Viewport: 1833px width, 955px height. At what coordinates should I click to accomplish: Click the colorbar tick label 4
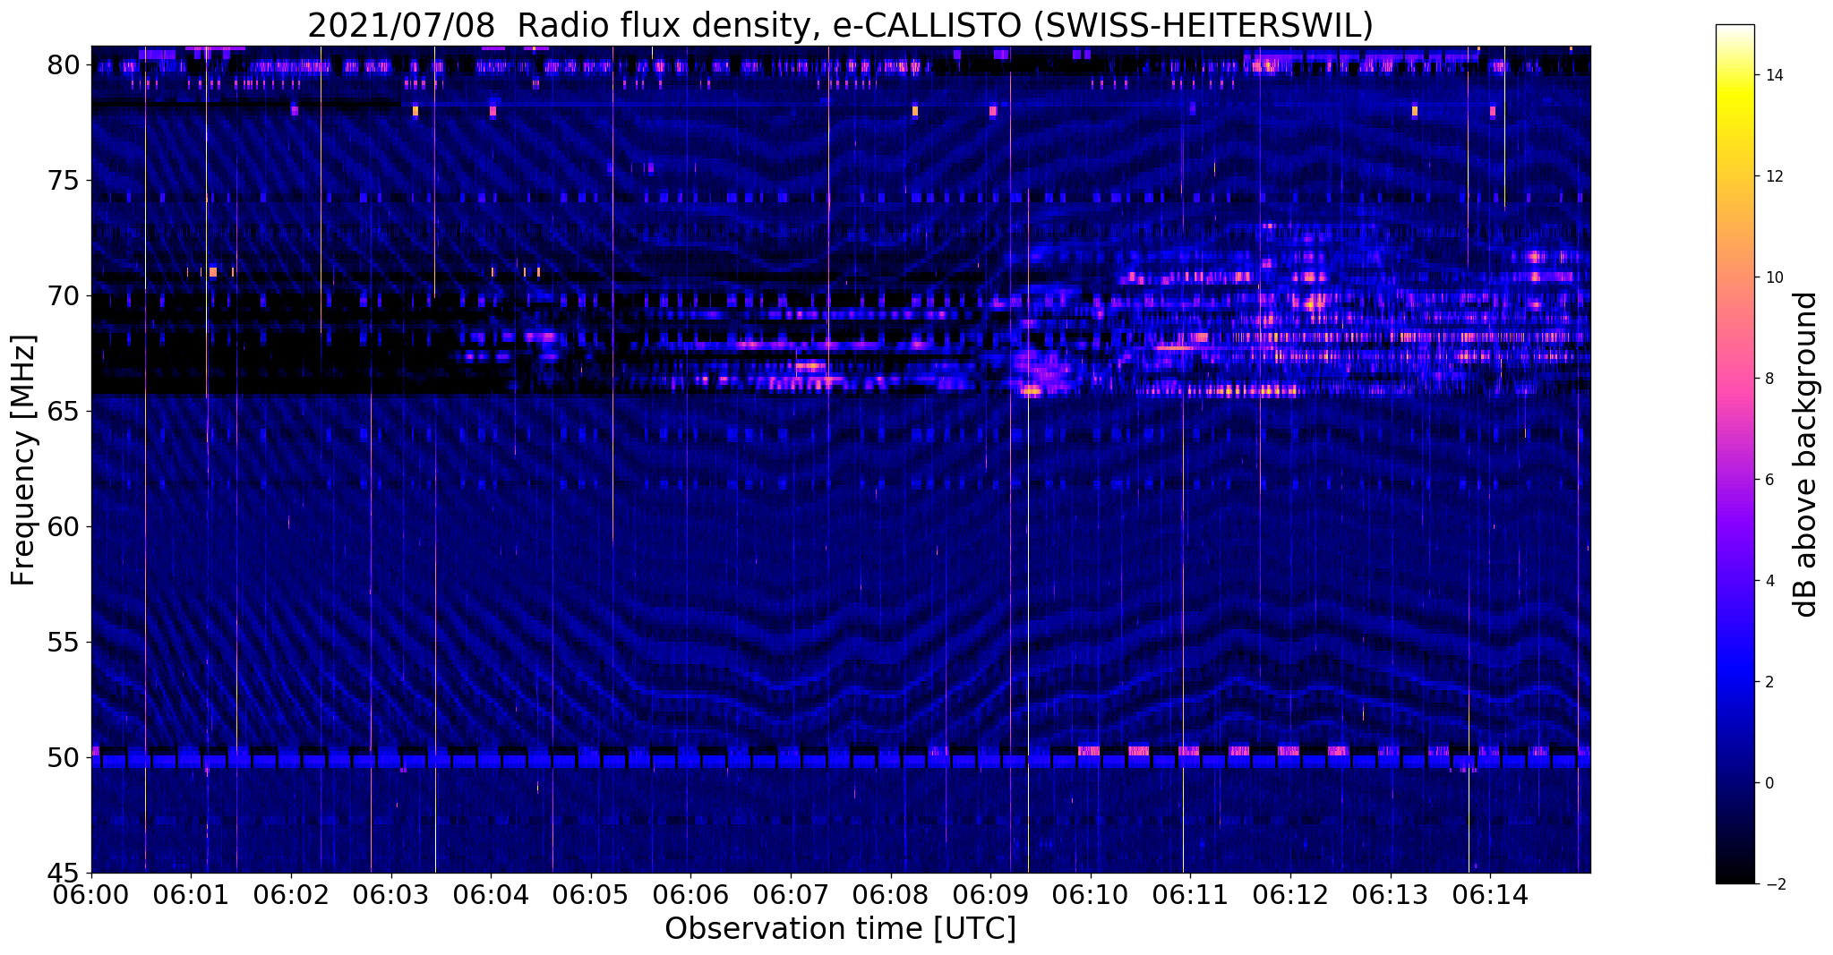pyautogui.click(x=1769, y=582)
